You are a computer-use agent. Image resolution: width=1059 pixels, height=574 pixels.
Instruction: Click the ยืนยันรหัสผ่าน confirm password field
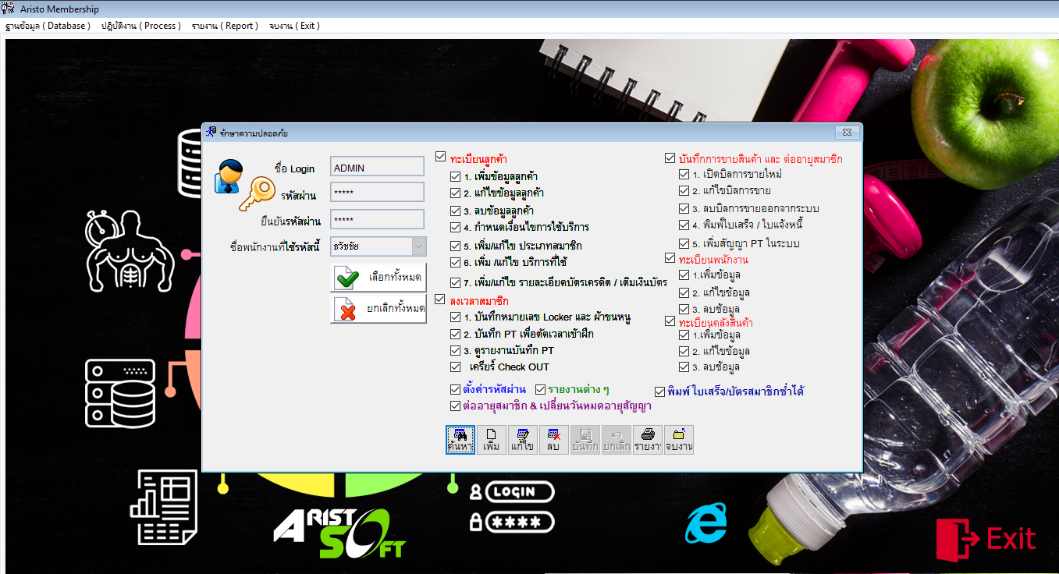(377, 219)
